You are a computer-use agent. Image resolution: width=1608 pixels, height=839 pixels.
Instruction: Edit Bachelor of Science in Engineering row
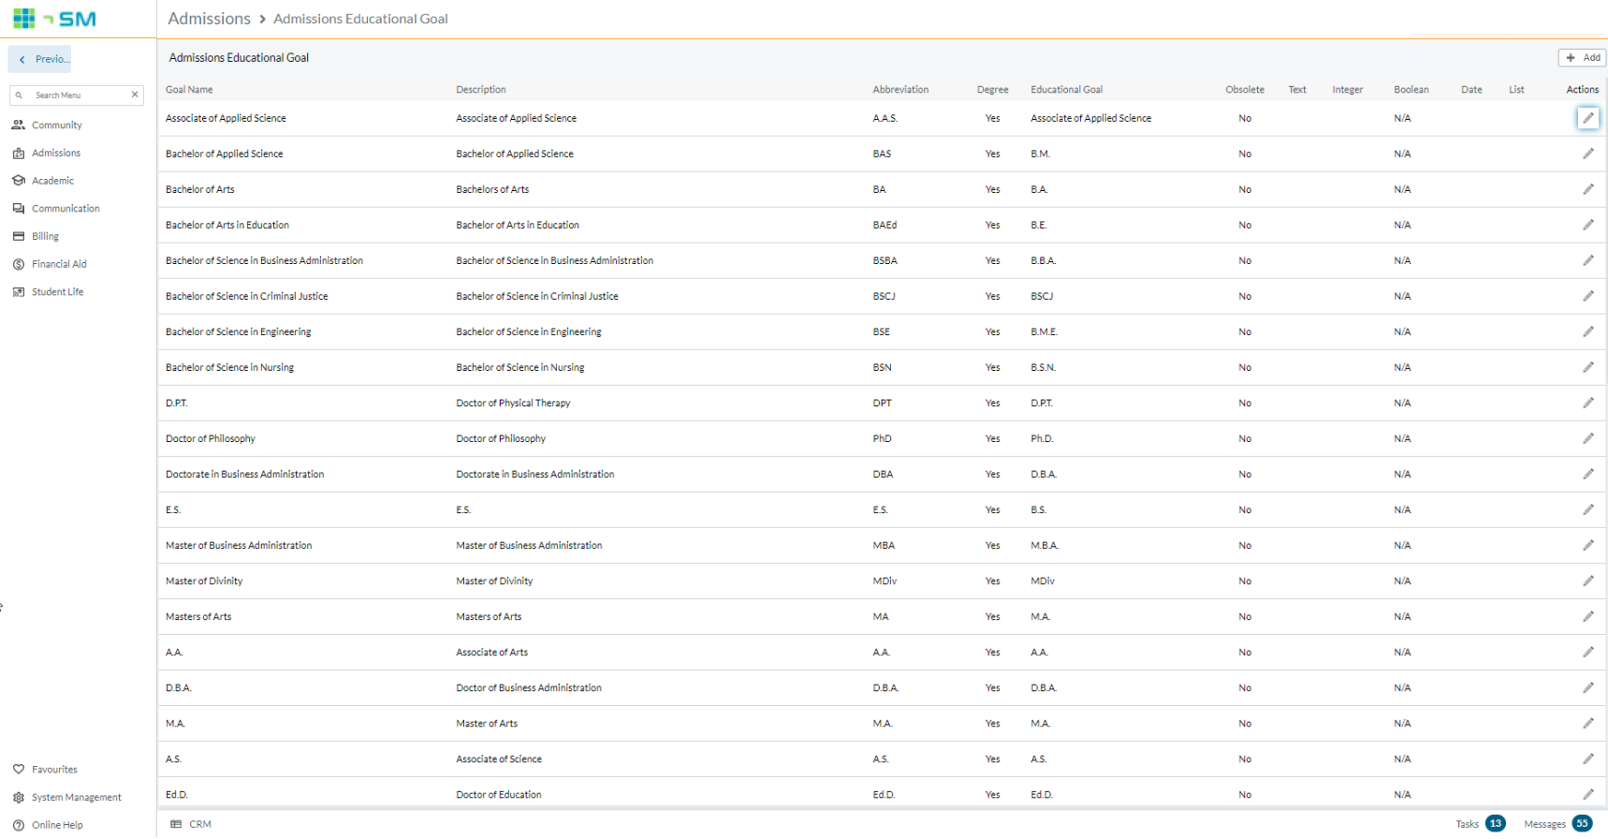click(x=1587, y=331)
